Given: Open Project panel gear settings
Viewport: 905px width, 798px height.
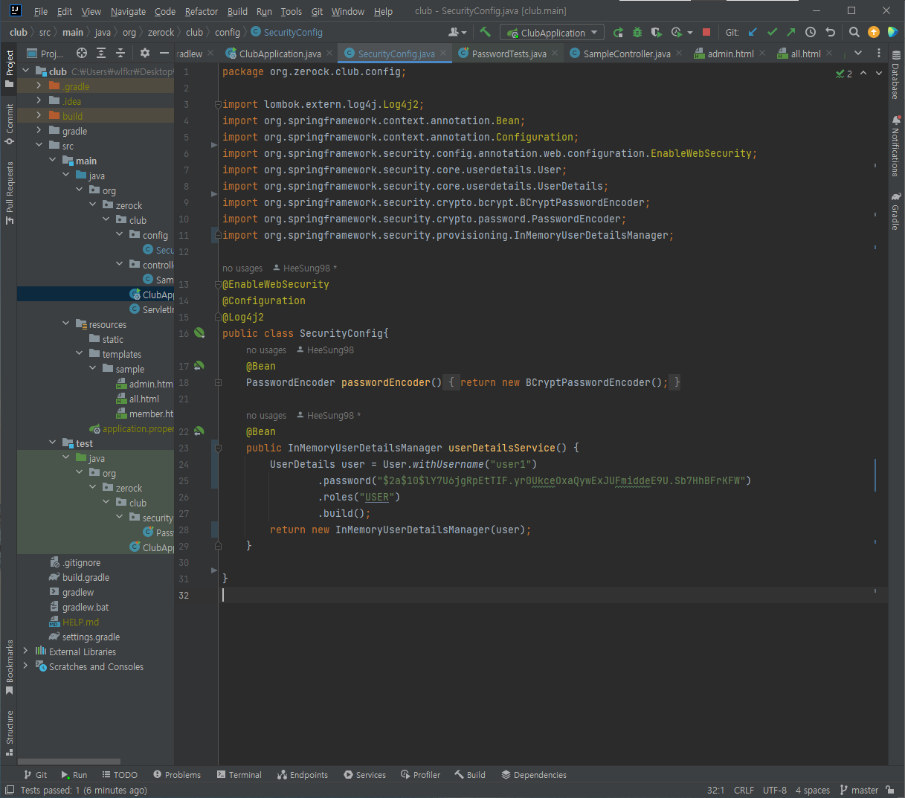Looking at the screenshot, I should pyautogui.click(x=145, y=53).
